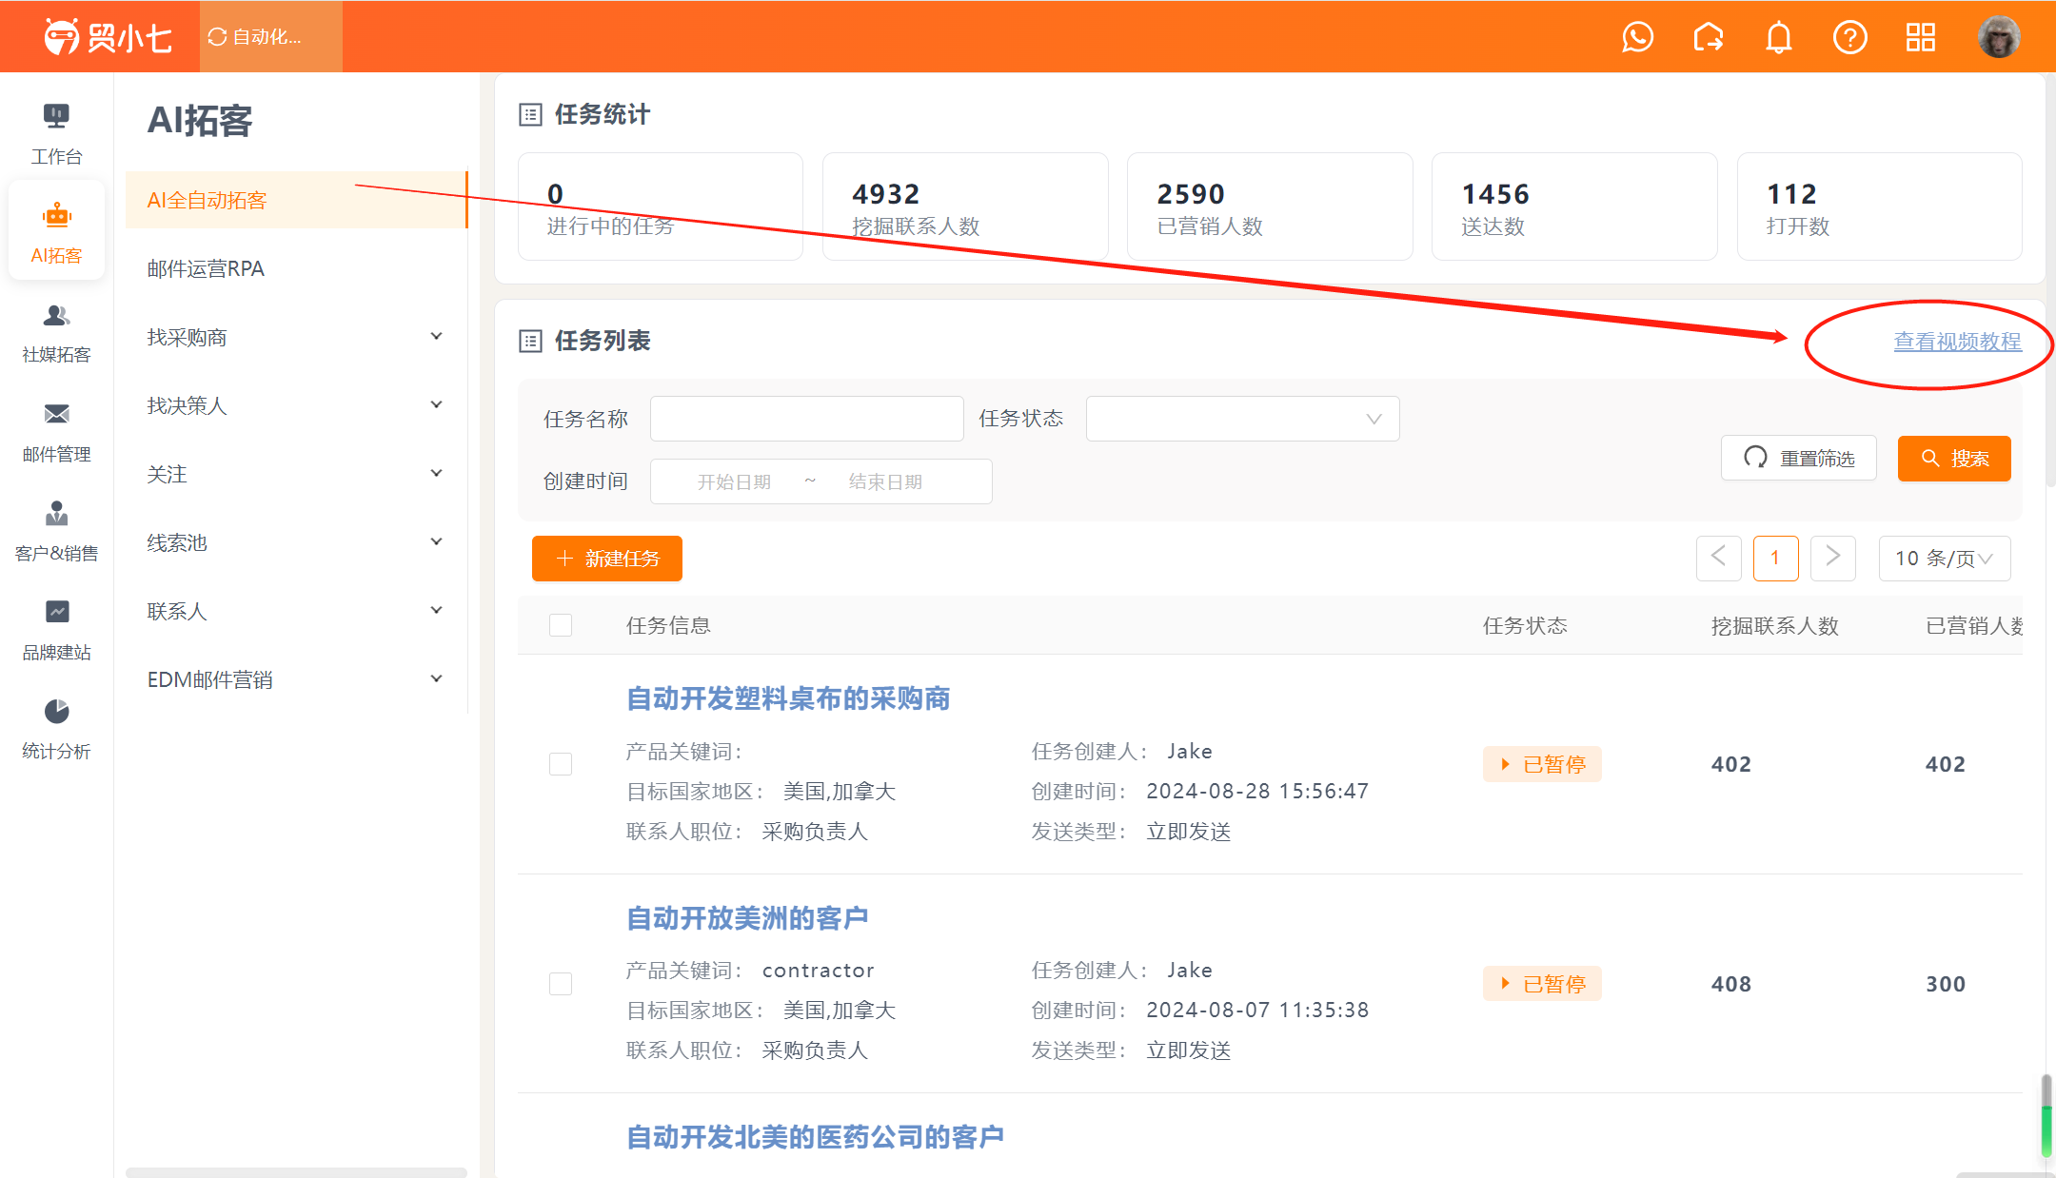Click the share/forward icon in header
Image resolution: width=2056 pixels, height=1178 pixels.
click(1709, 37)
